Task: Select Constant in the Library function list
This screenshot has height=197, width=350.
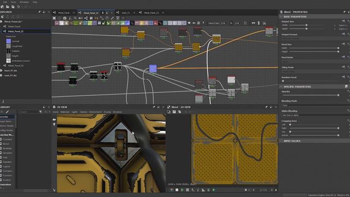Action: 7,140
